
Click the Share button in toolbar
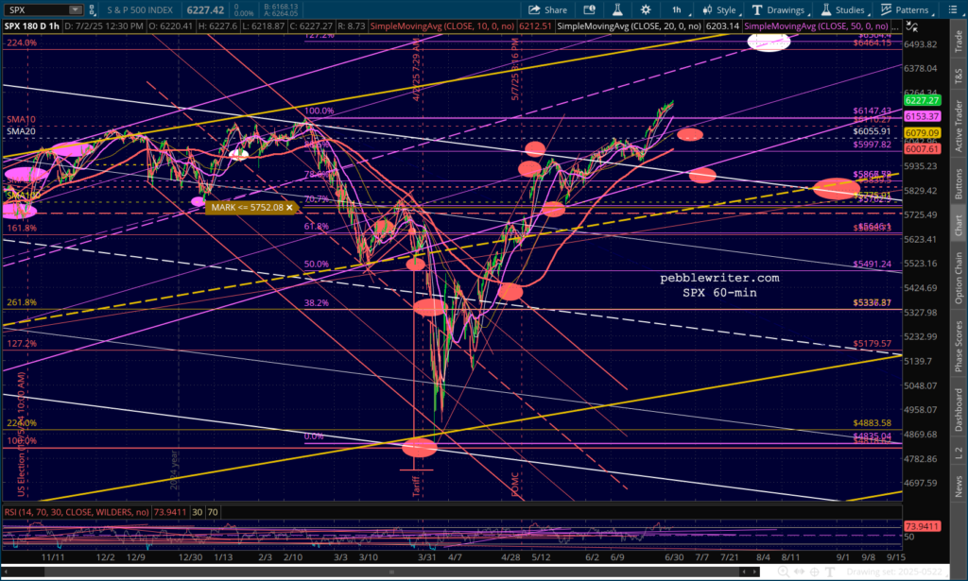coord(547,9)
